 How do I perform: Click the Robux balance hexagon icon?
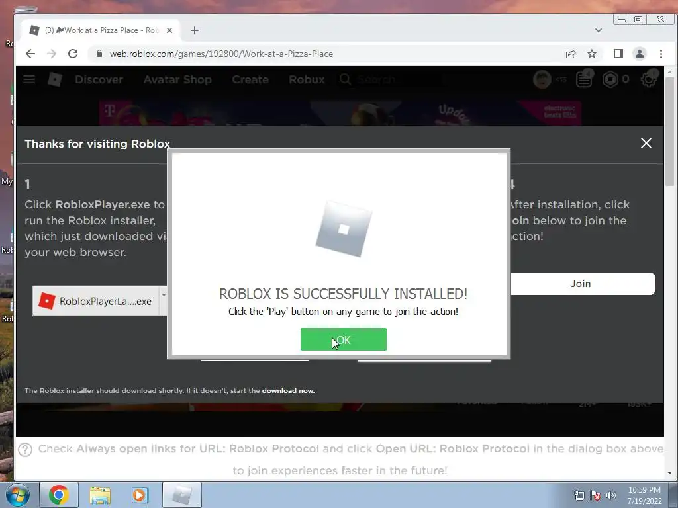610,79
